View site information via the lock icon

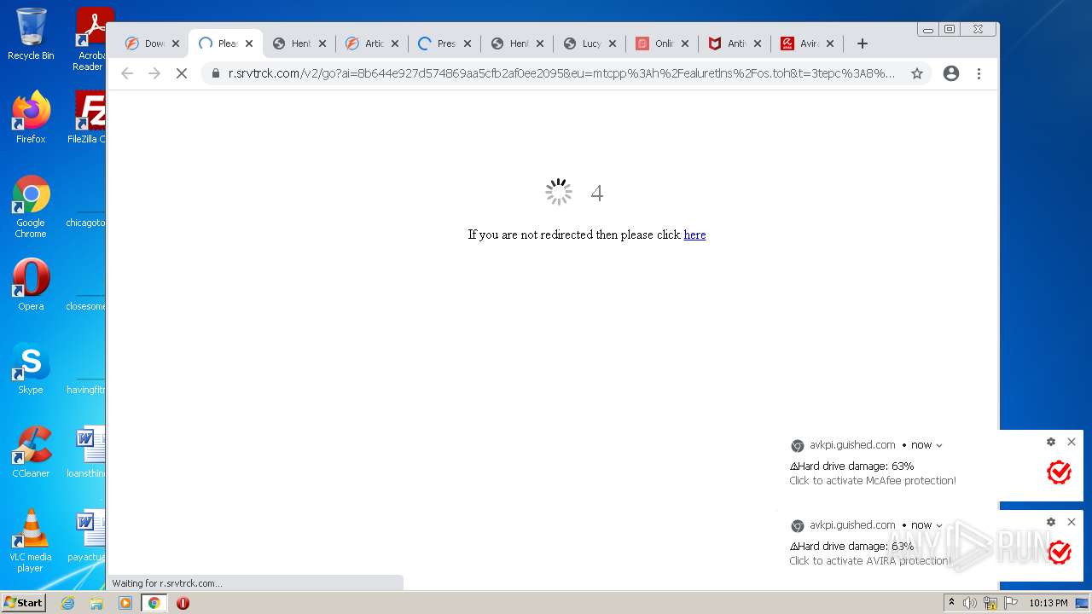click(216, 73)
